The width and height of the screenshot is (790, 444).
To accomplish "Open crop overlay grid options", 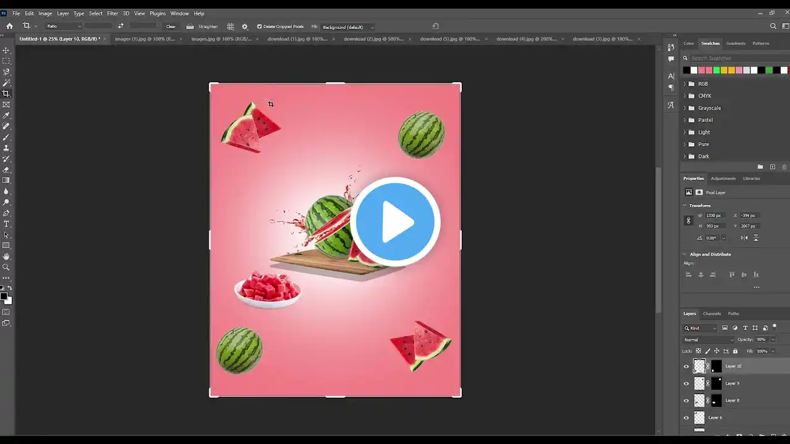I will pyautogui.click(x=230, y=27).
